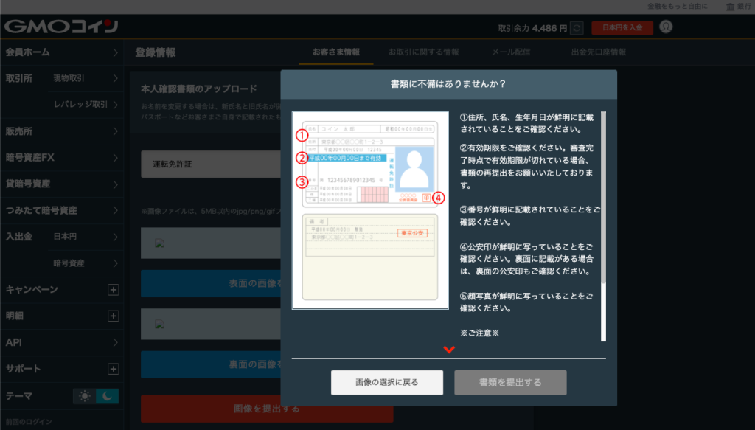Click the bank icon in top bar
Image resolution: width=755 pixels, height=430 pixels.
point(730,6)
